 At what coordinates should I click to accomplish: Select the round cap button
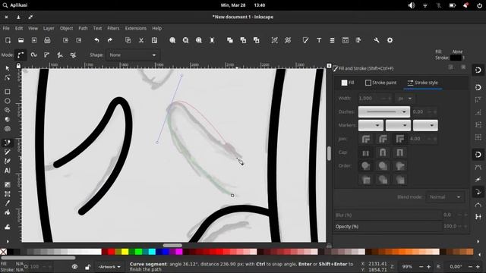(x=383, y=152)
